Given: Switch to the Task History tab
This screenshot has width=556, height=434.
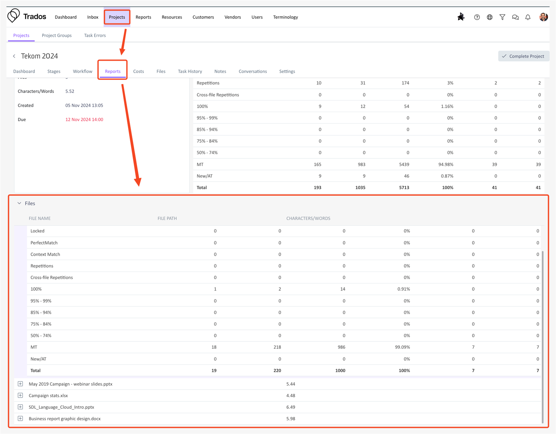Looking at the screenshot, I should 190,71.
